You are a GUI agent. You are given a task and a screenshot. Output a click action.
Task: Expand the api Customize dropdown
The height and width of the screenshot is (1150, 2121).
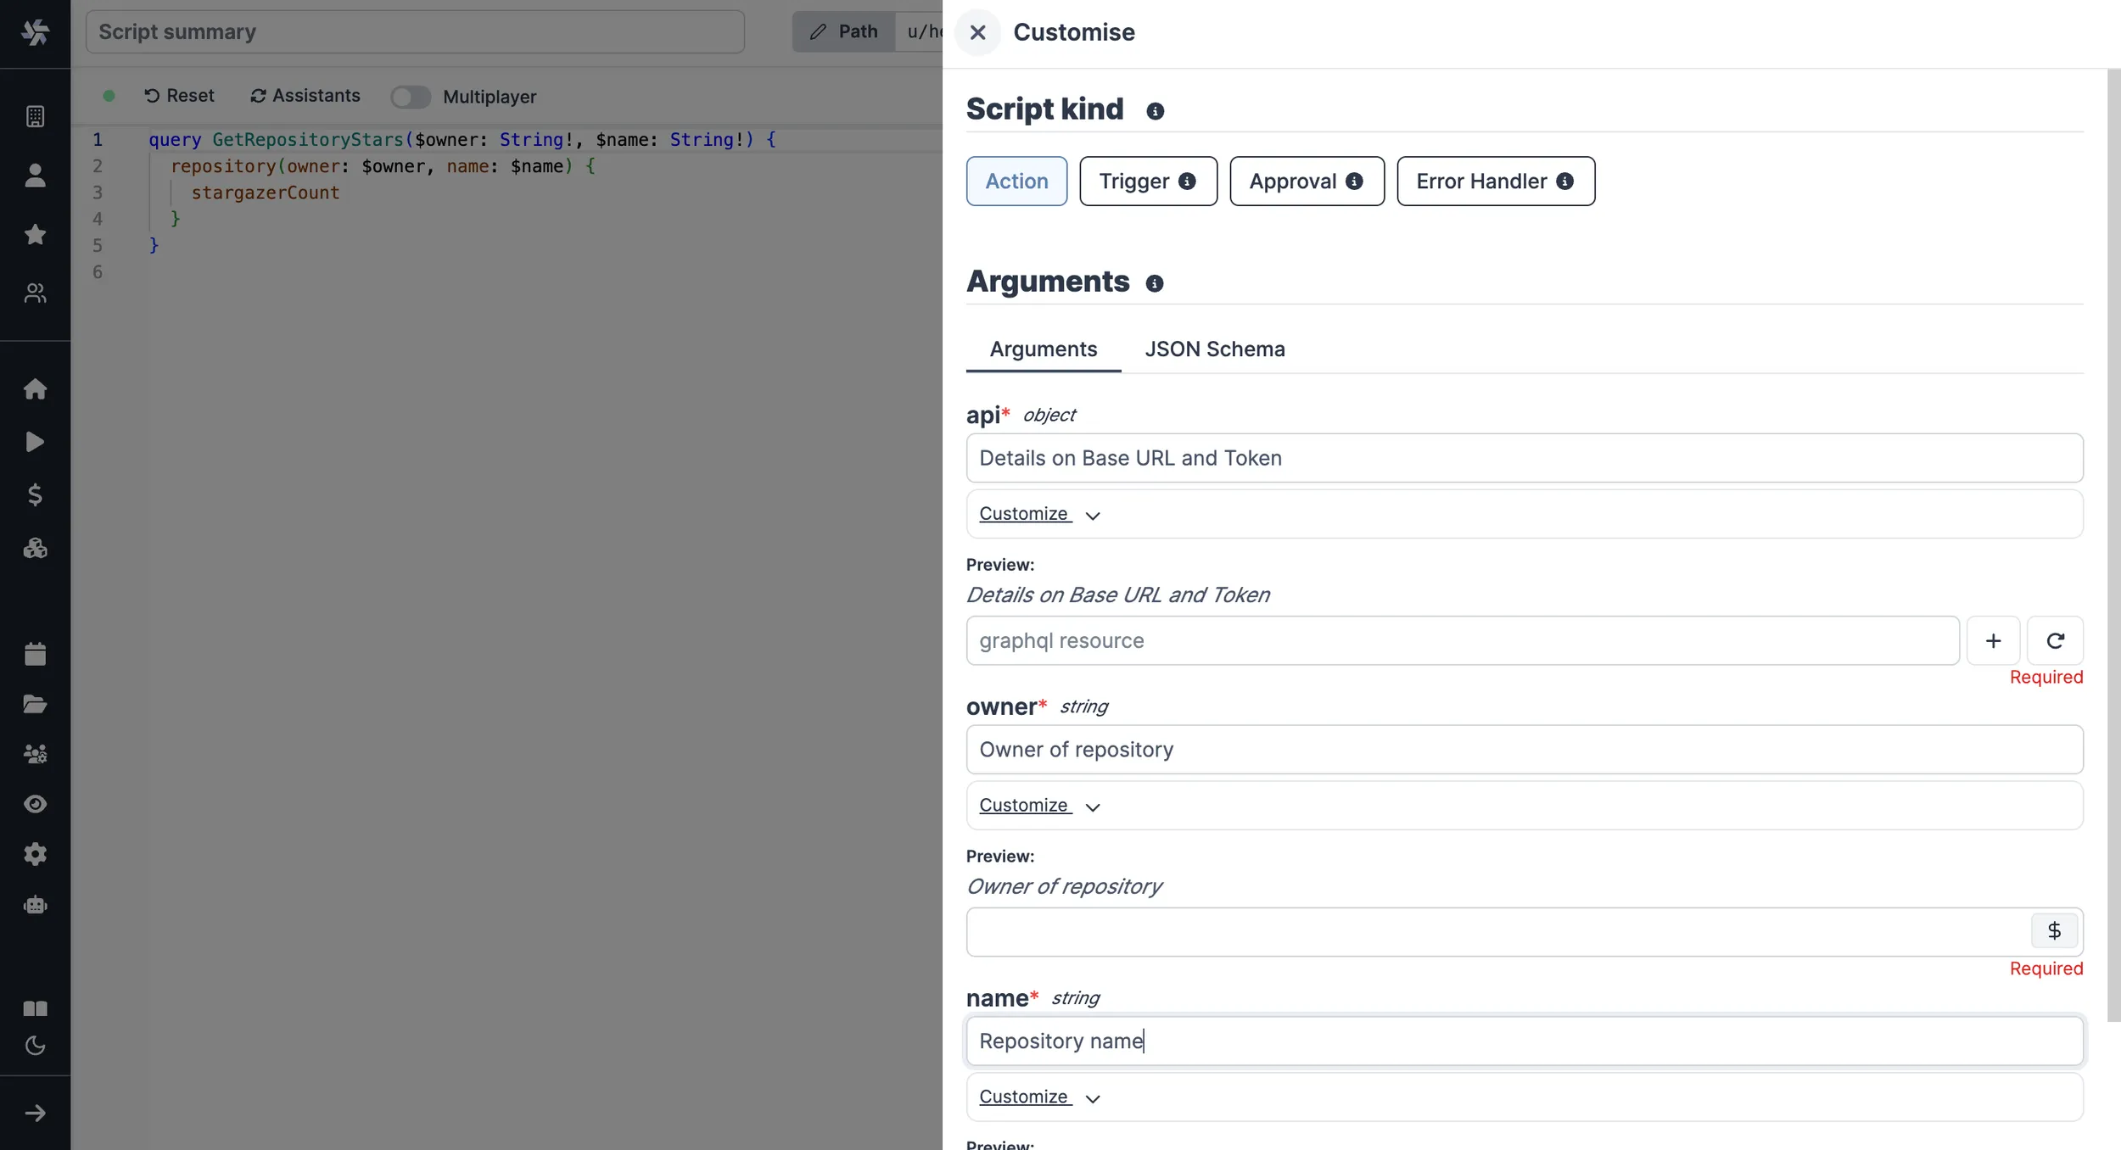tap(1038, 513)
